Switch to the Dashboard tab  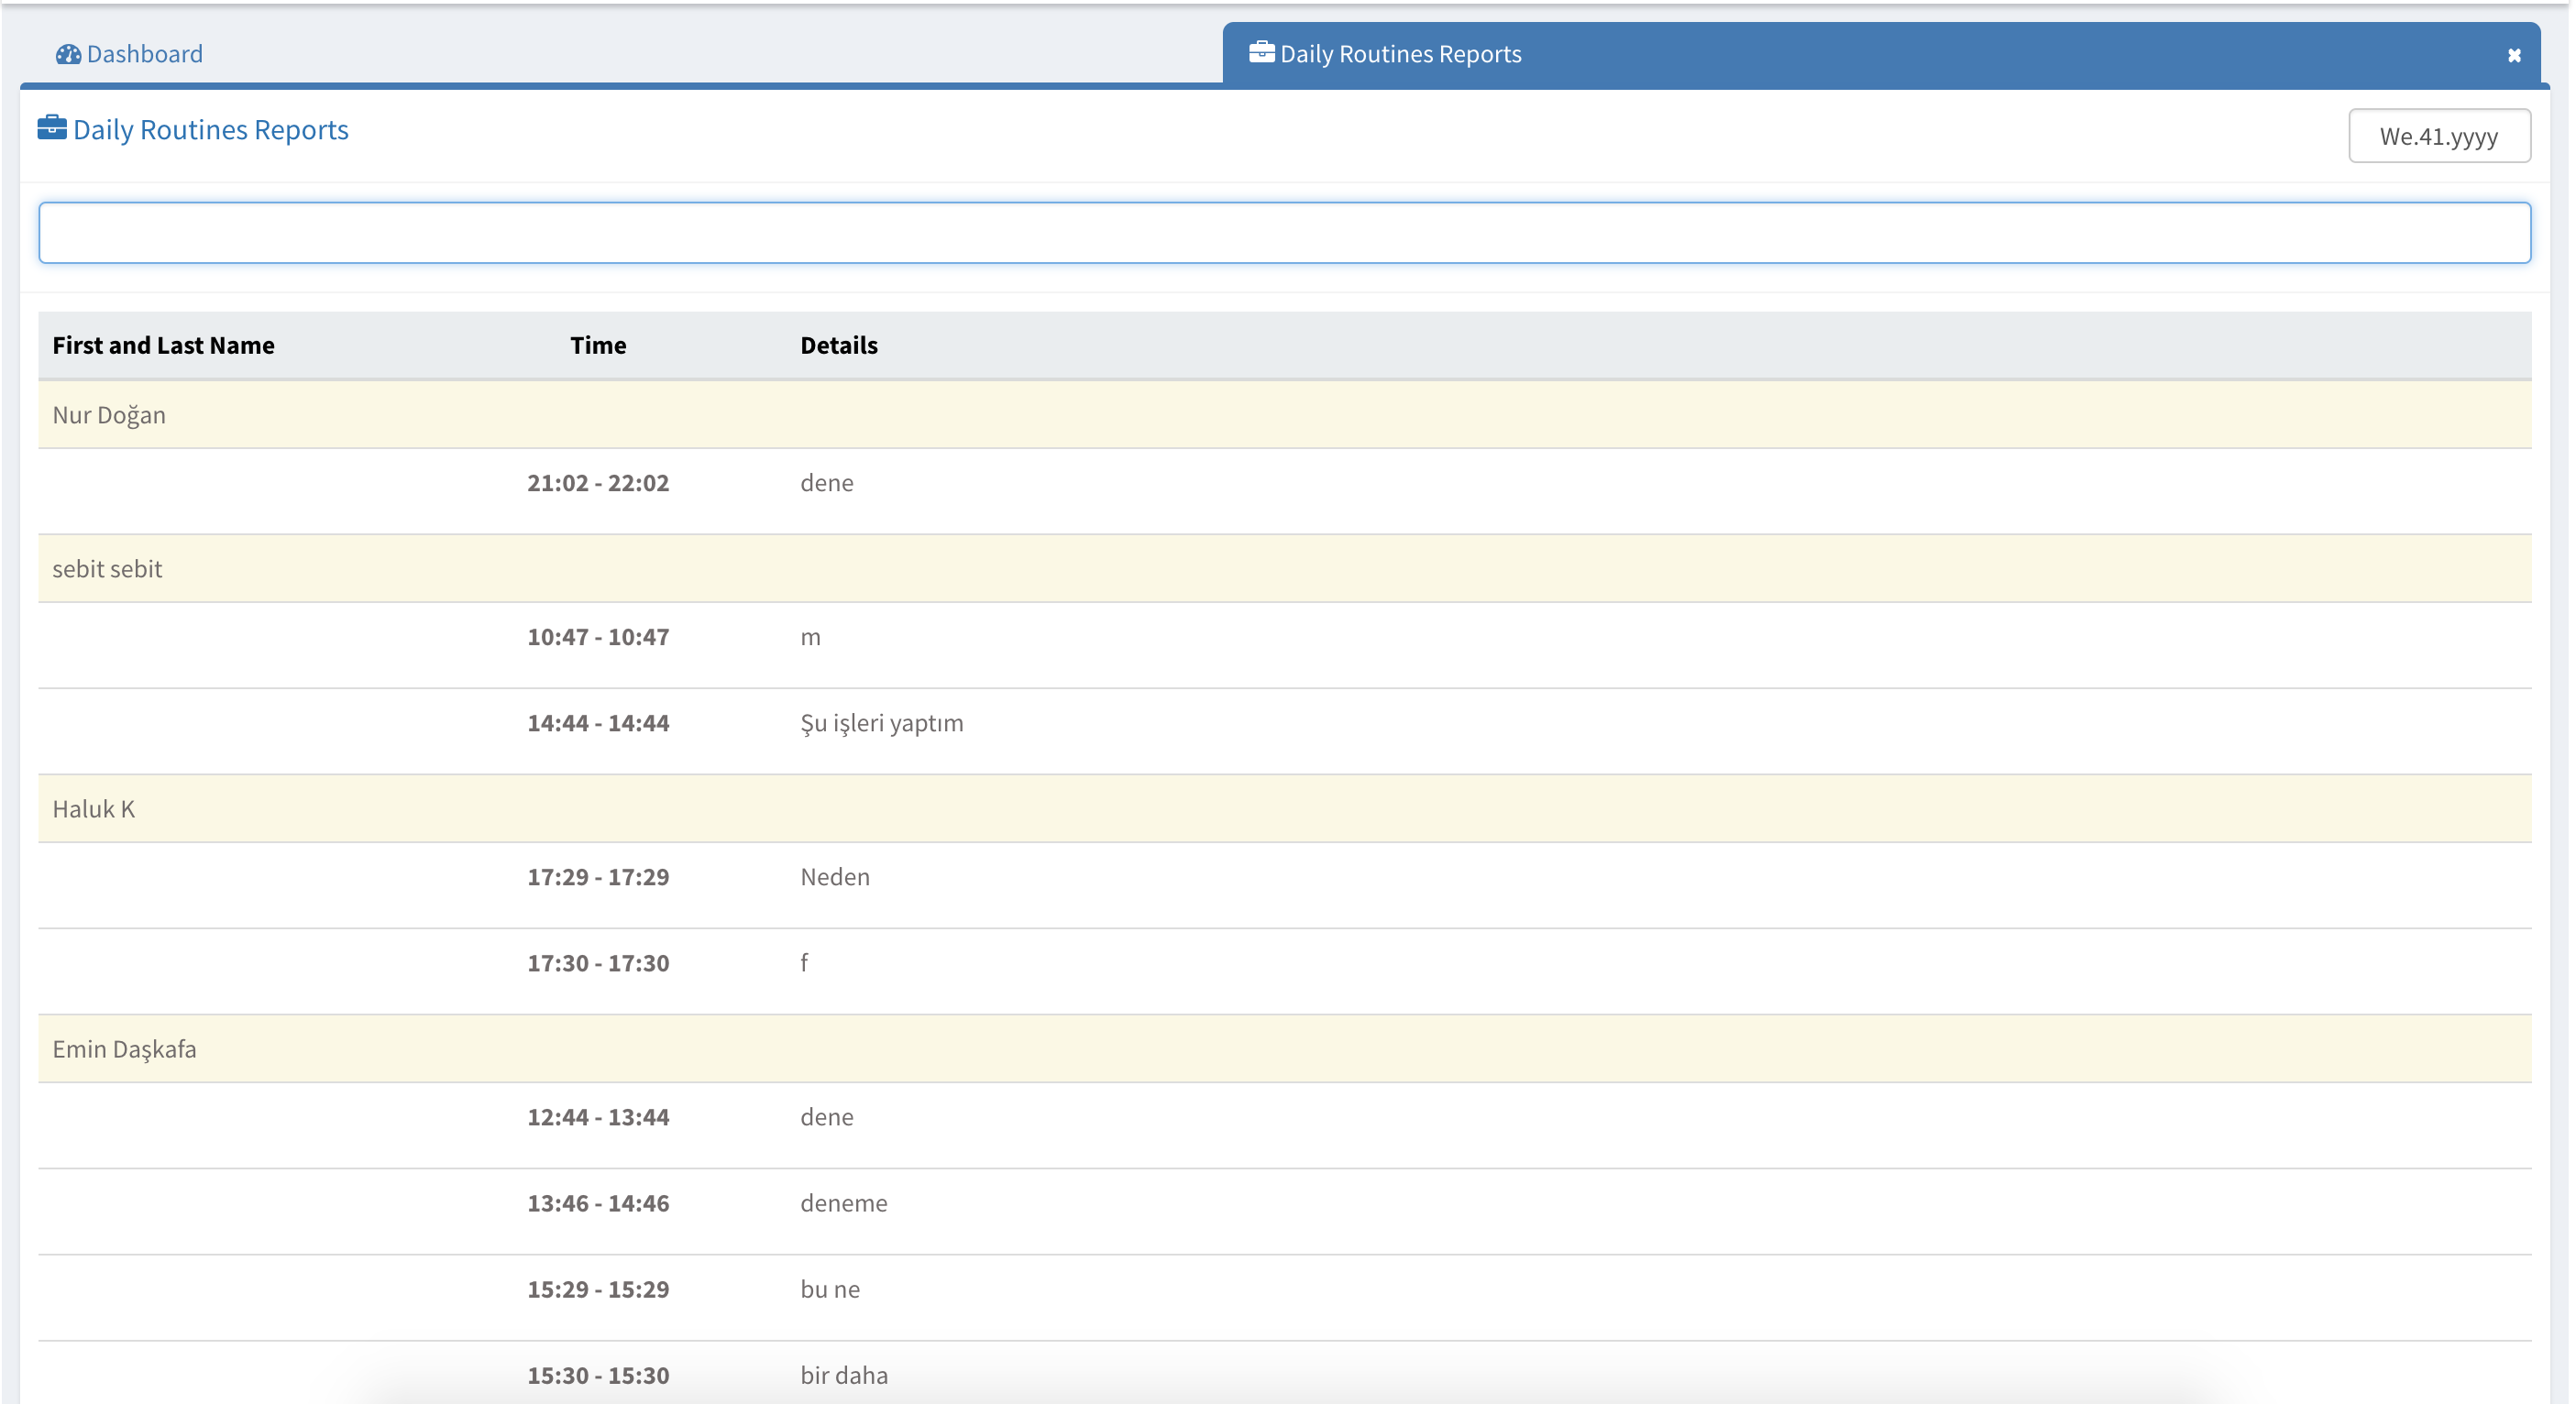[x=143, y=54]
